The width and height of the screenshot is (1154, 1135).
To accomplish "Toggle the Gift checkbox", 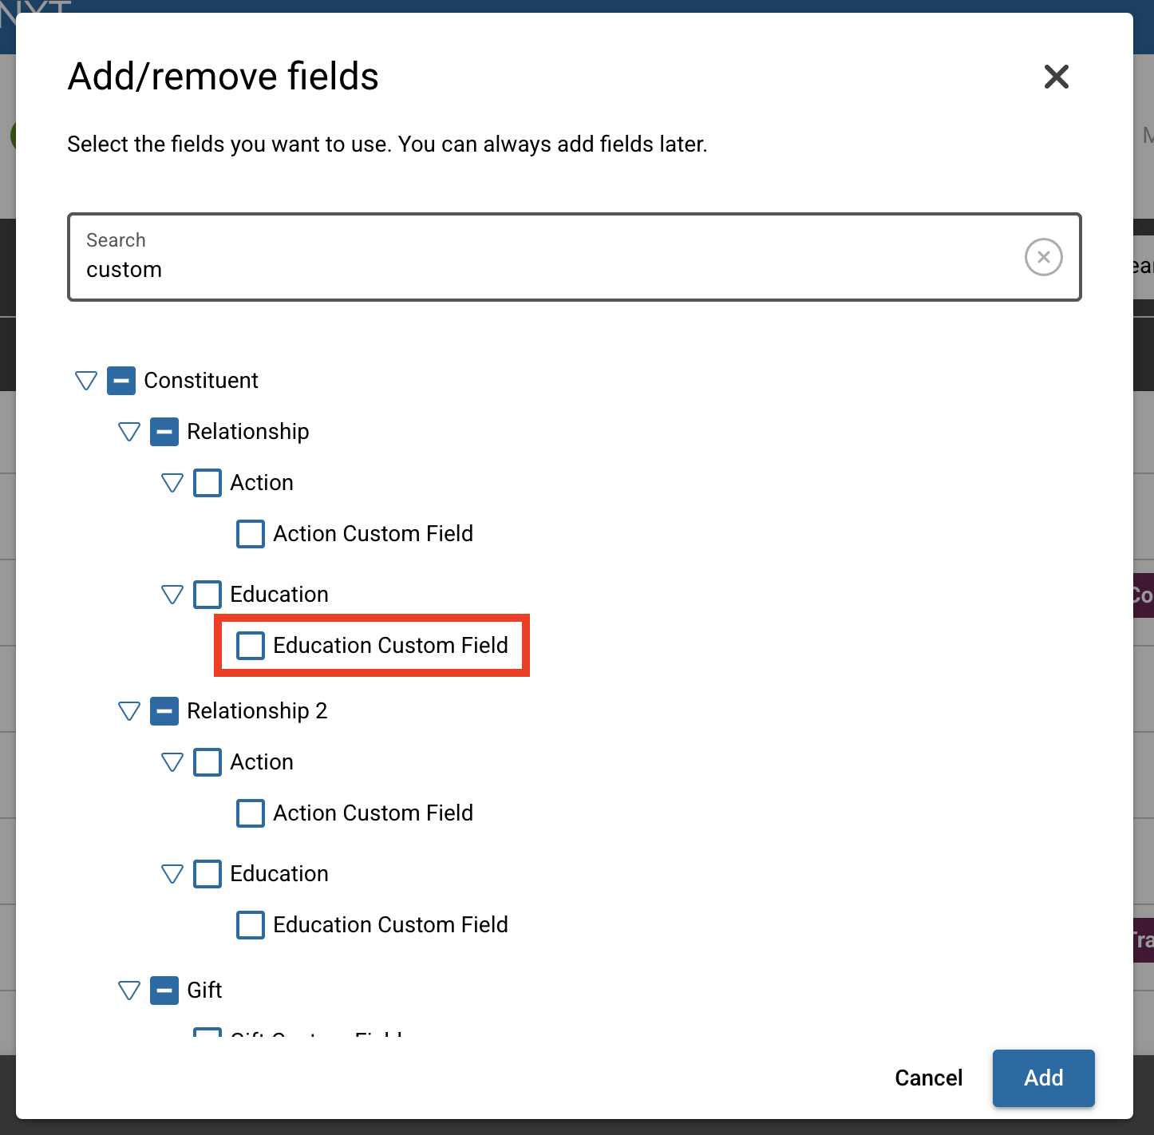I will click(164, 991).
